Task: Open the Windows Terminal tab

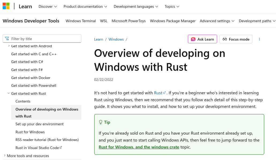Action: pos(81,21)
